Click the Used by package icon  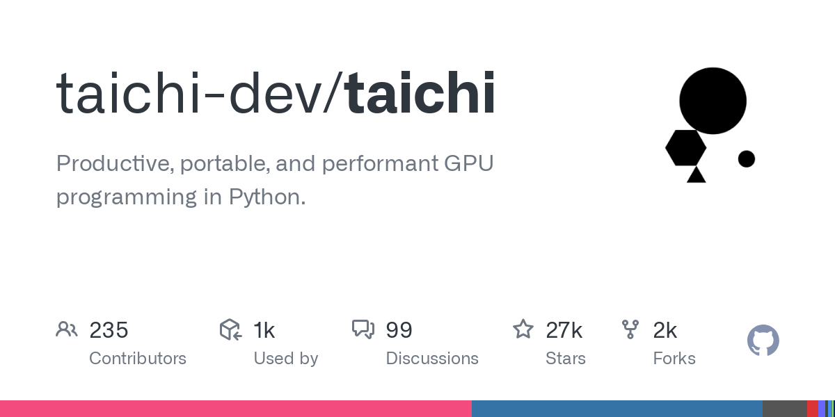[230, 329]
